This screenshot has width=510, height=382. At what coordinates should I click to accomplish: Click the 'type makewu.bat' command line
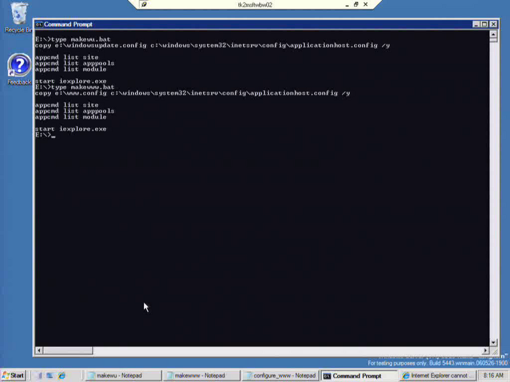pyautogui.click(x=73, y=39)
